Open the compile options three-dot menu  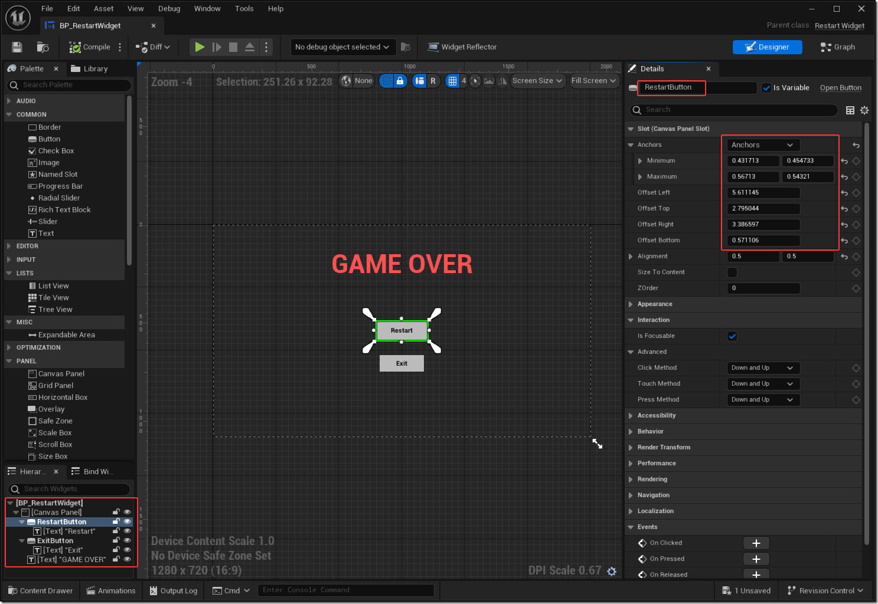[120, 47]
